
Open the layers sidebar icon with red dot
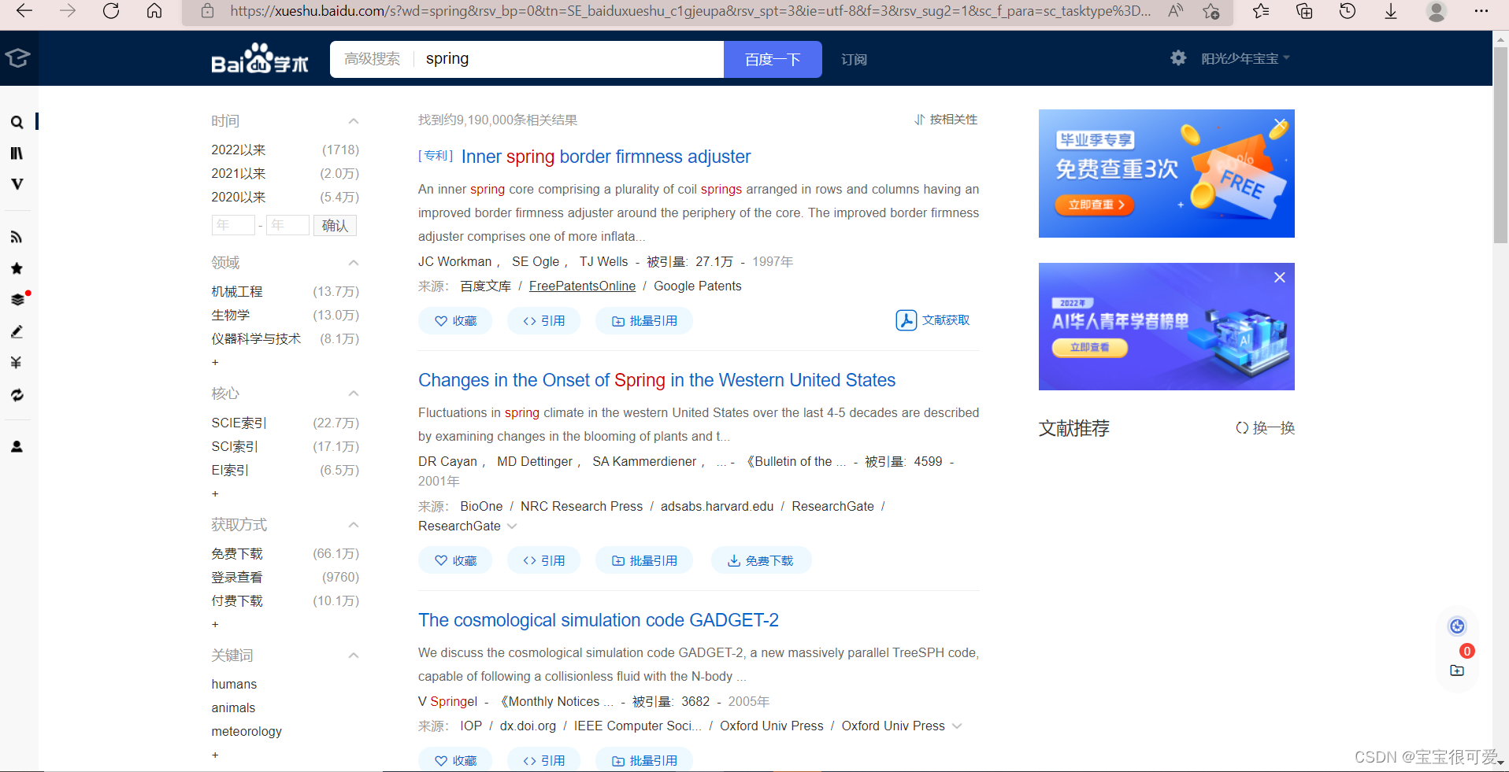coord(18,299)
